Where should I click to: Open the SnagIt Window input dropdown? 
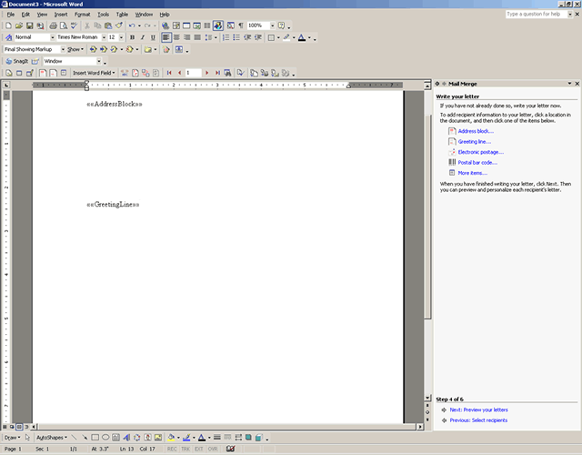[x=99, y=61]
